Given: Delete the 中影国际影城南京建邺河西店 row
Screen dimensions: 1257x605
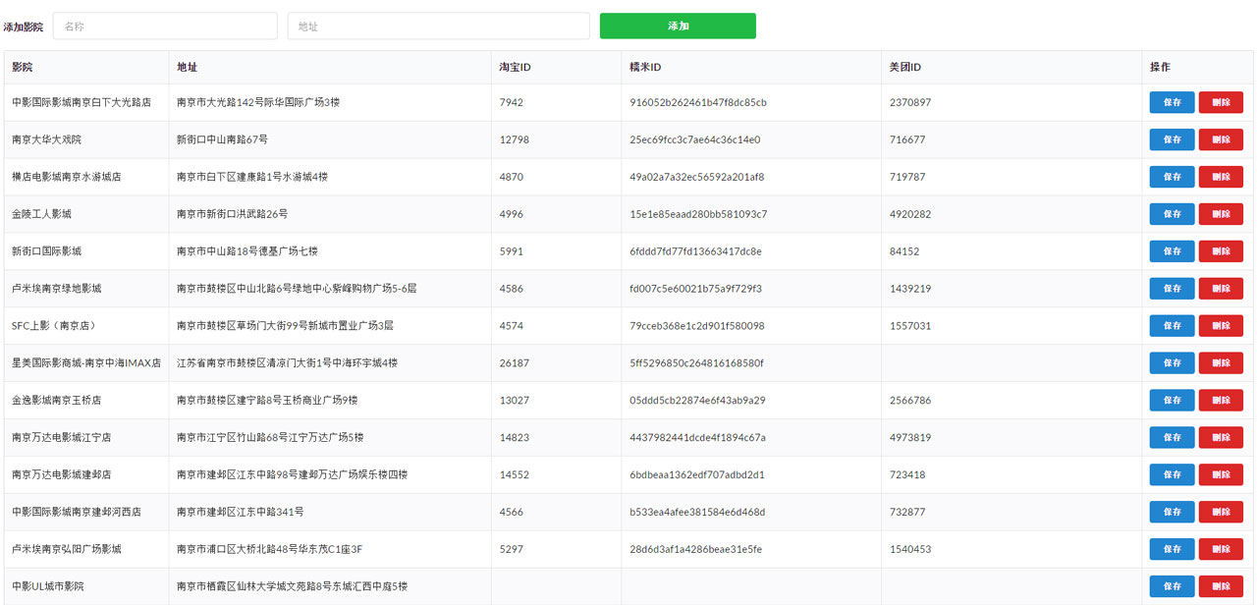Looking at the screenshot, I should pos(1221,512).
